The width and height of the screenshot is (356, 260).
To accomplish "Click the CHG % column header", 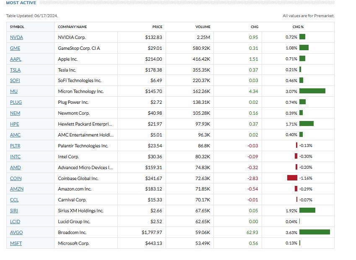I will [x=298, y=27].
